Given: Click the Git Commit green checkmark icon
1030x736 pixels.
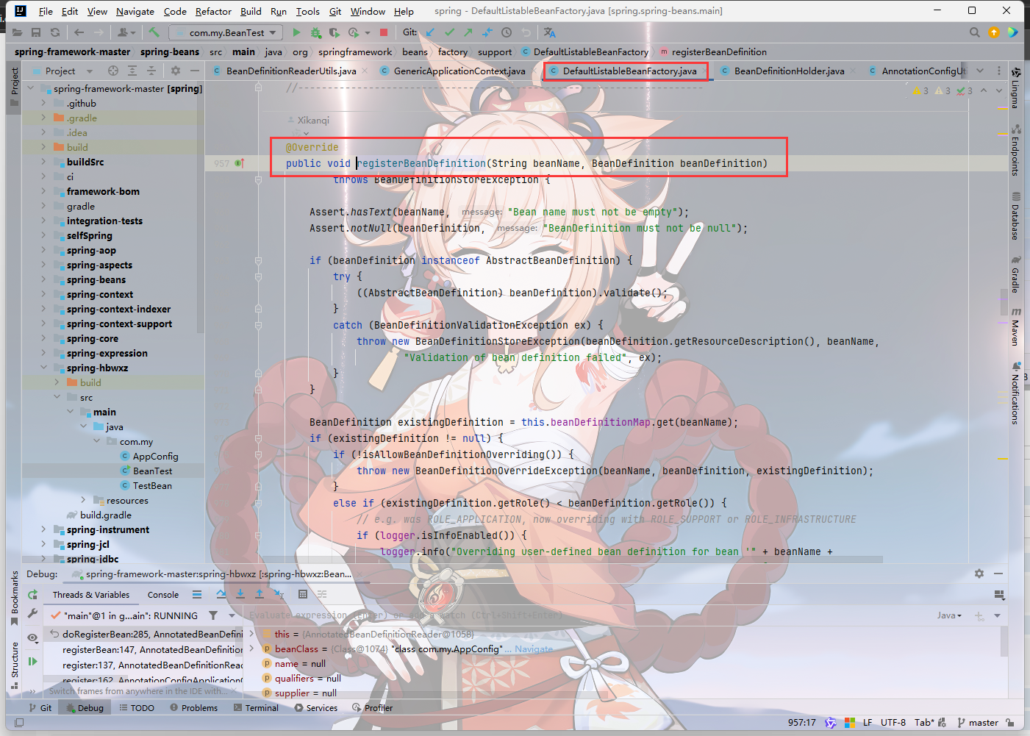Looking at the screenshot, I should 449,32.
